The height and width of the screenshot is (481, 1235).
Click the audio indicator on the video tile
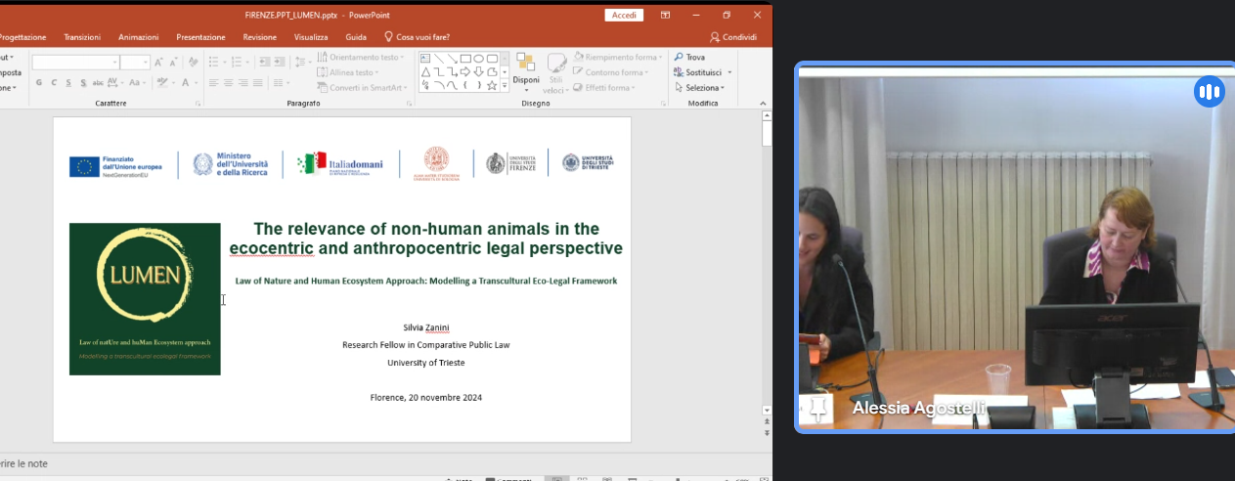[1209, 92]
